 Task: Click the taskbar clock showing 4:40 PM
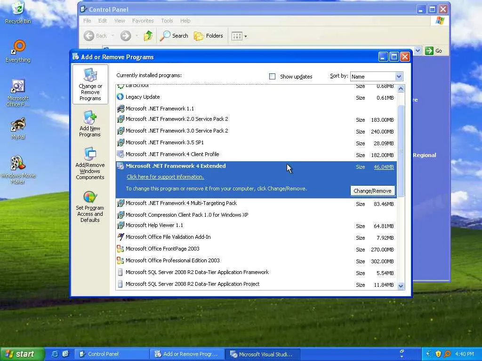tap(465, 354)
